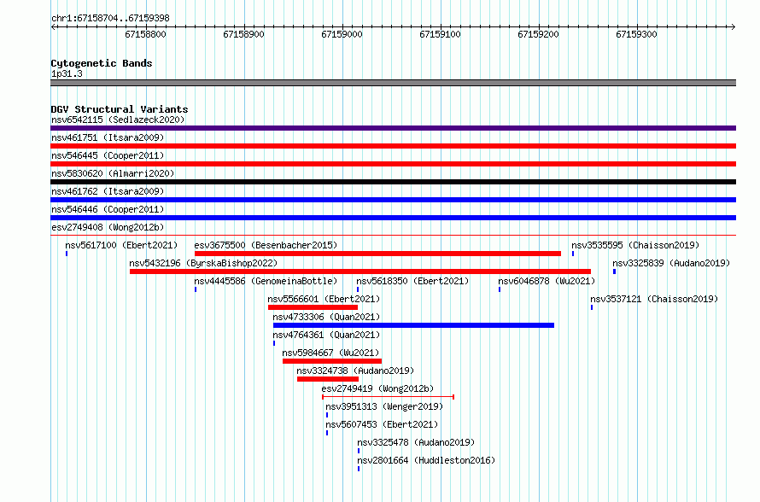Click ruler position 67159300
Image resolution: width=760 pixels, height=502 pixels.
point(636,34)
